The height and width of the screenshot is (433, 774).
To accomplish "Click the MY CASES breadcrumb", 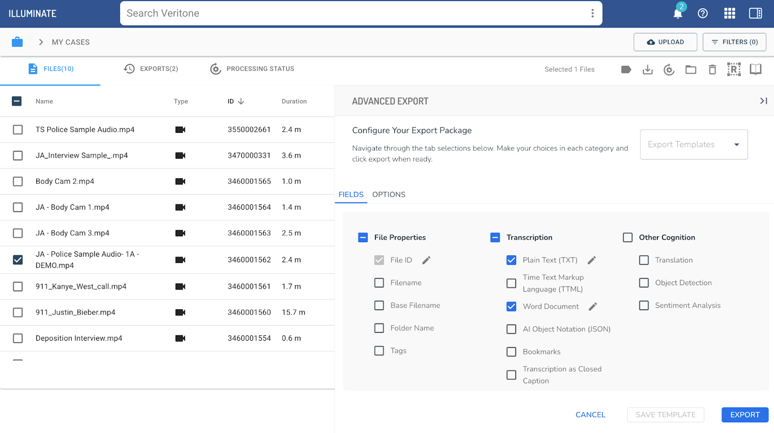I will coord(71,42).
